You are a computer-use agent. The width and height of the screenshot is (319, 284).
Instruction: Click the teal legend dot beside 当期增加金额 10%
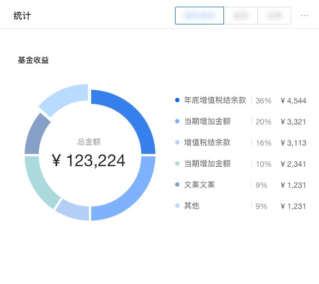click(177, 163)
